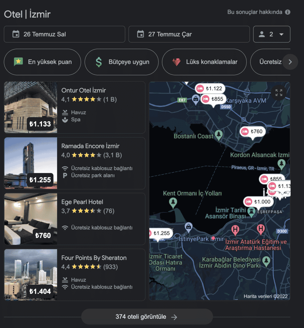Expand the map to fullscreen
Viewport: 304px width, 328px height.
279,93
